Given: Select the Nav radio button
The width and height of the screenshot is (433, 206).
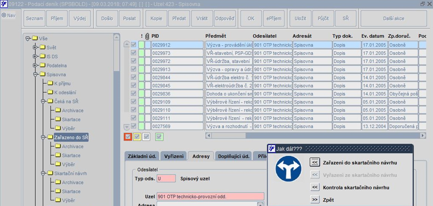Looking at the screenshot, I should coord(4,15).
